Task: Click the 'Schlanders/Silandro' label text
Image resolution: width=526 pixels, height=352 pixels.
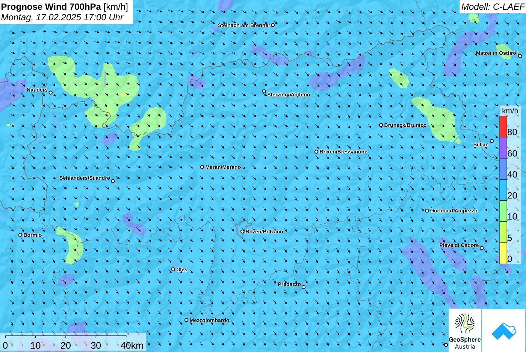Action: 85,178
